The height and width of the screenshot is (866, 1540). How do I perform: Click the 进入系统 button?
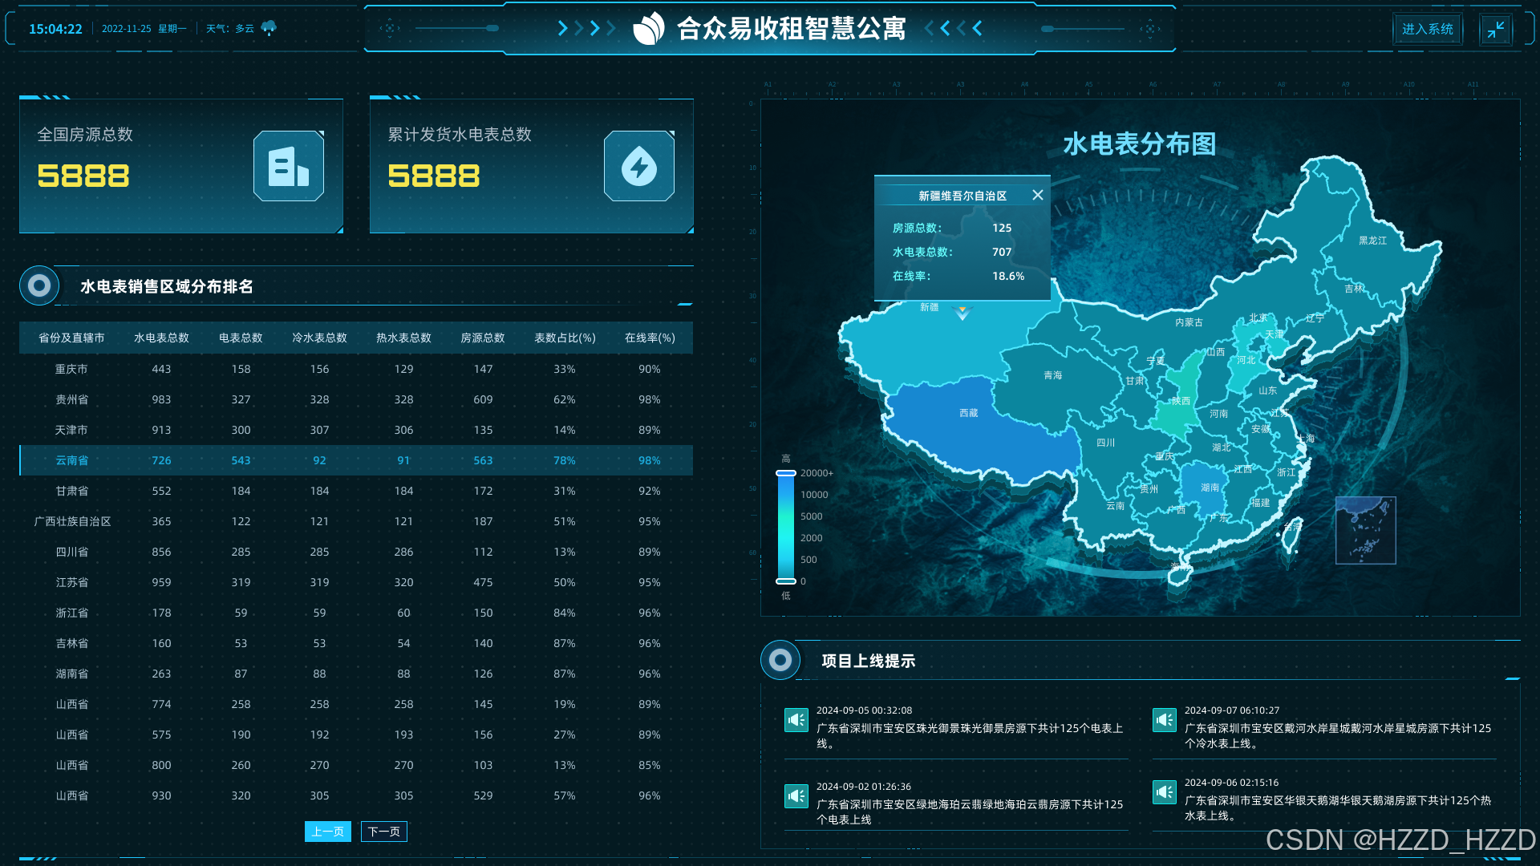point(1427,29)
